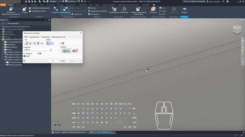Click the Mirror (Зеркальное отражение) tool
This screenshot has height=137, width=245.
point(98,11)
